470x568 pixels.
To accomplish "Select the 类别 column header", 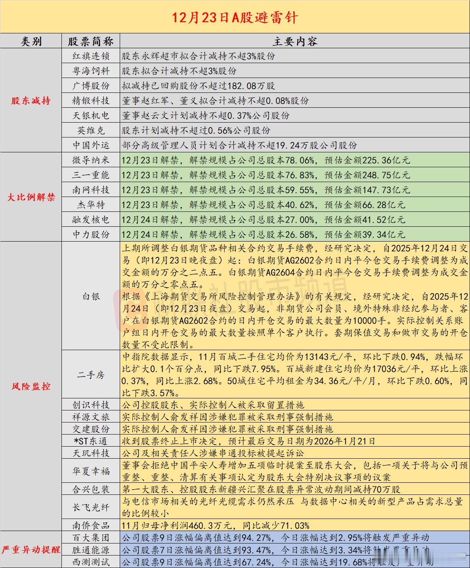I will click(31, 40).
